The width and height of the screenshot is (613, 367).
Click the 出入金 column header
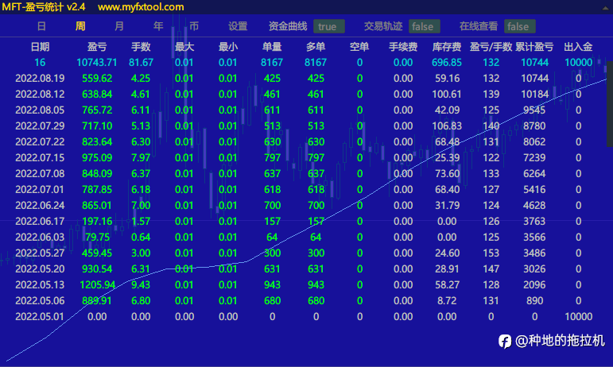(x=578, y=47)
